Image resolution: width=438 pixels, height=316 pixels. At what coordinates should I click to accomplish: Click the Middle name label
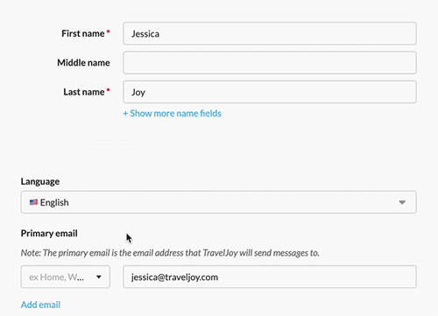[83, 63]
